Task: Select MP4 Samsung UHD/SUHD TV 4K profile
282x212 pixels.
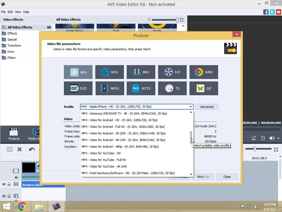Action: tap(135, 113)
